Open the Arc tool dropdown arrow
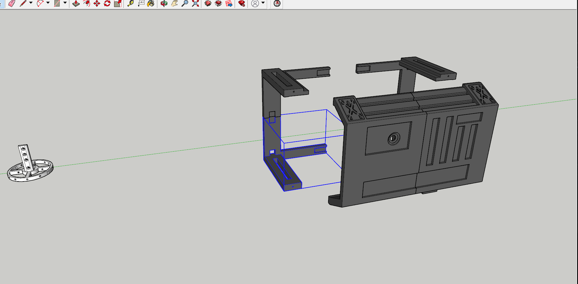The height and width of the screenshot is (284, 578). tap(48, 3)
